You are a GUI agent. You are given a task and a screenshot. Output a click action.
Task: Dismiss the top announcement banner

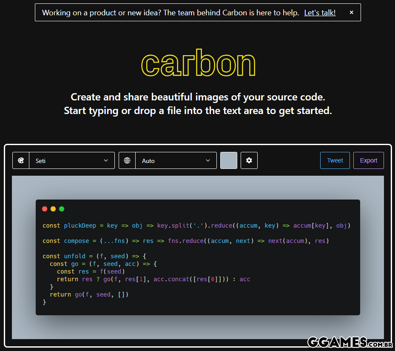click(x=351, y=13)
